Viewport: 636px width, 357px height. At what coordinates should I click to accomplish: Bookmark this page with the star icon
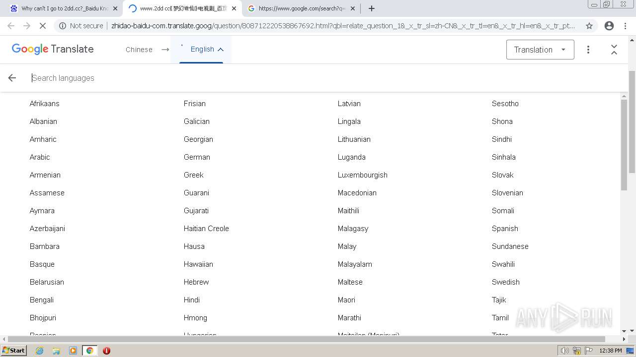[x=589, y=26]
